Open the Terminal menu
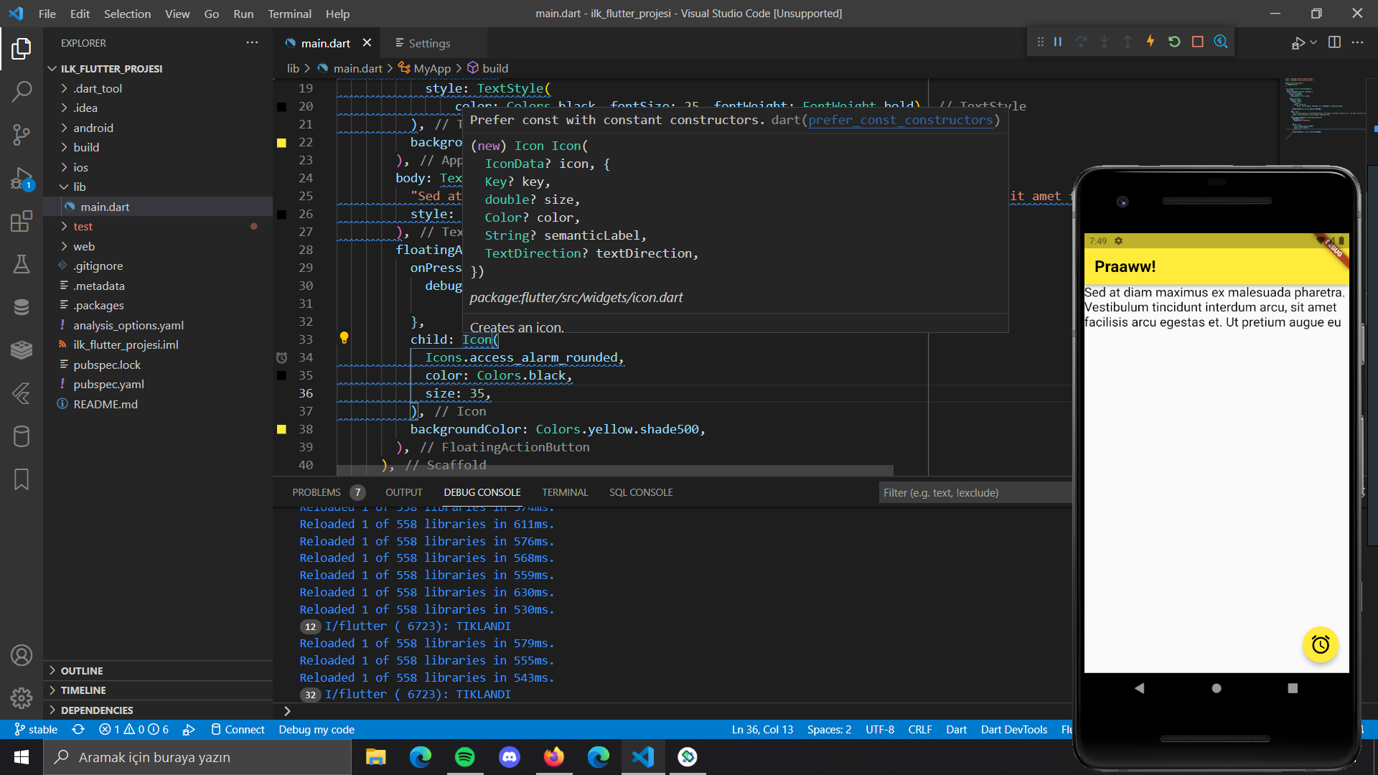 pyautogui.click(x=289, y=14)
